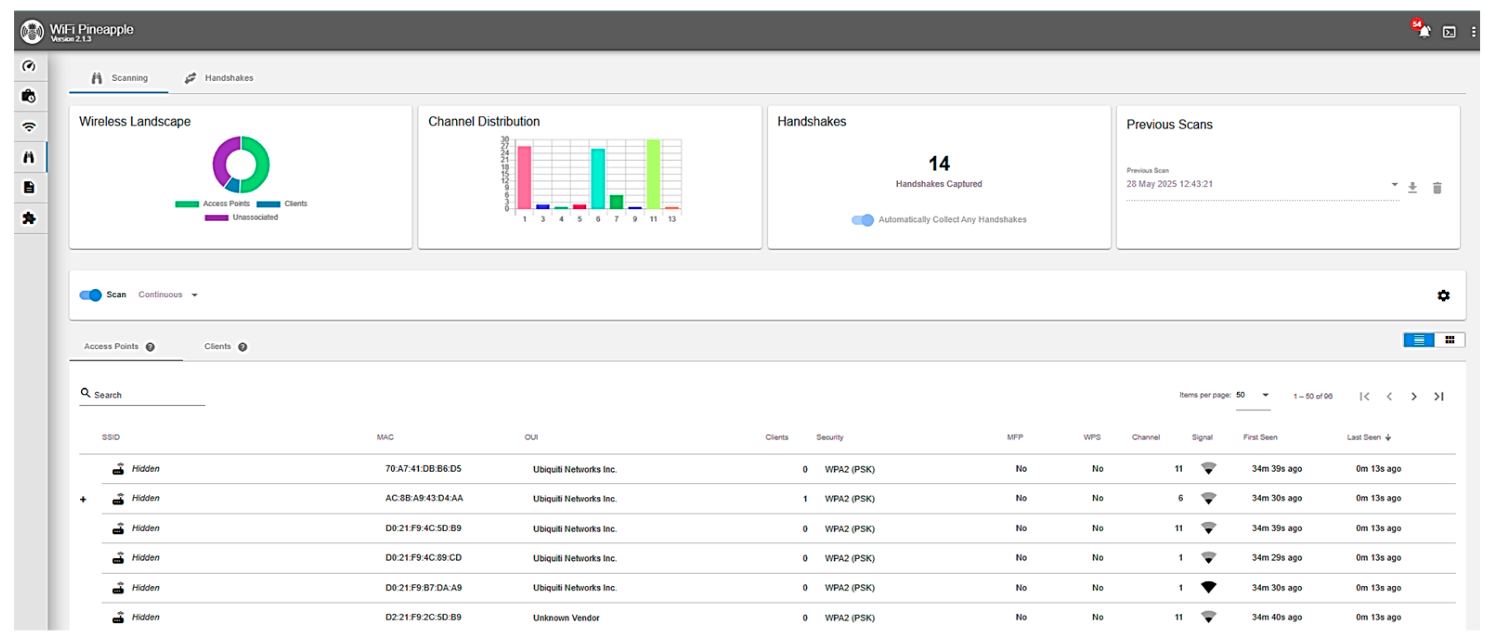Open the Items per page dropdown

[1253, 395]
